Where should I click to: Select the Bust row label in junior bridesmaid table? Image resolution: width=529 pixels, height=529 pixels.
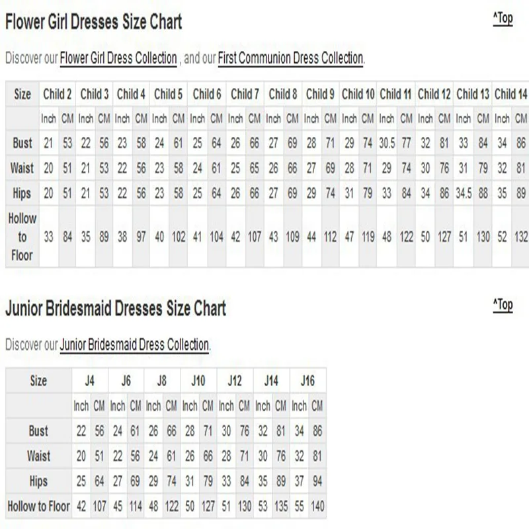click(x=38, y=430)
